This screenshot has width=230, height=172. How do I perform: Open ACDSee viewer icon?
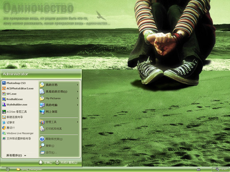(x=4, y=112)
